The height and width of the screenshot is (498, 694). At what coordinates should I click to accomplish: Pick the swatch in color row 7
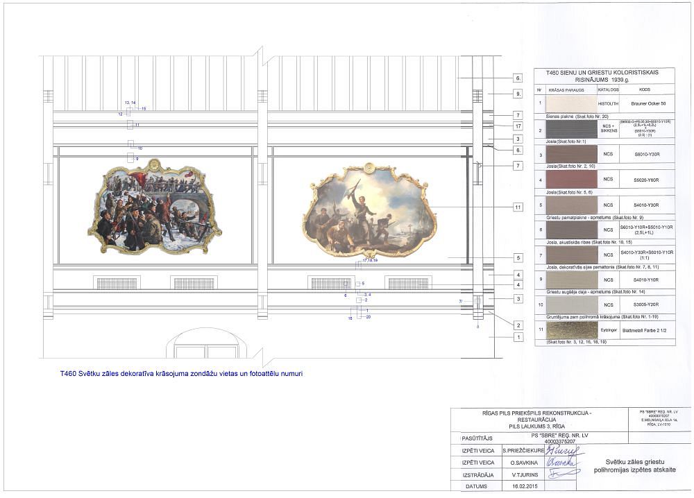point(571,255)
